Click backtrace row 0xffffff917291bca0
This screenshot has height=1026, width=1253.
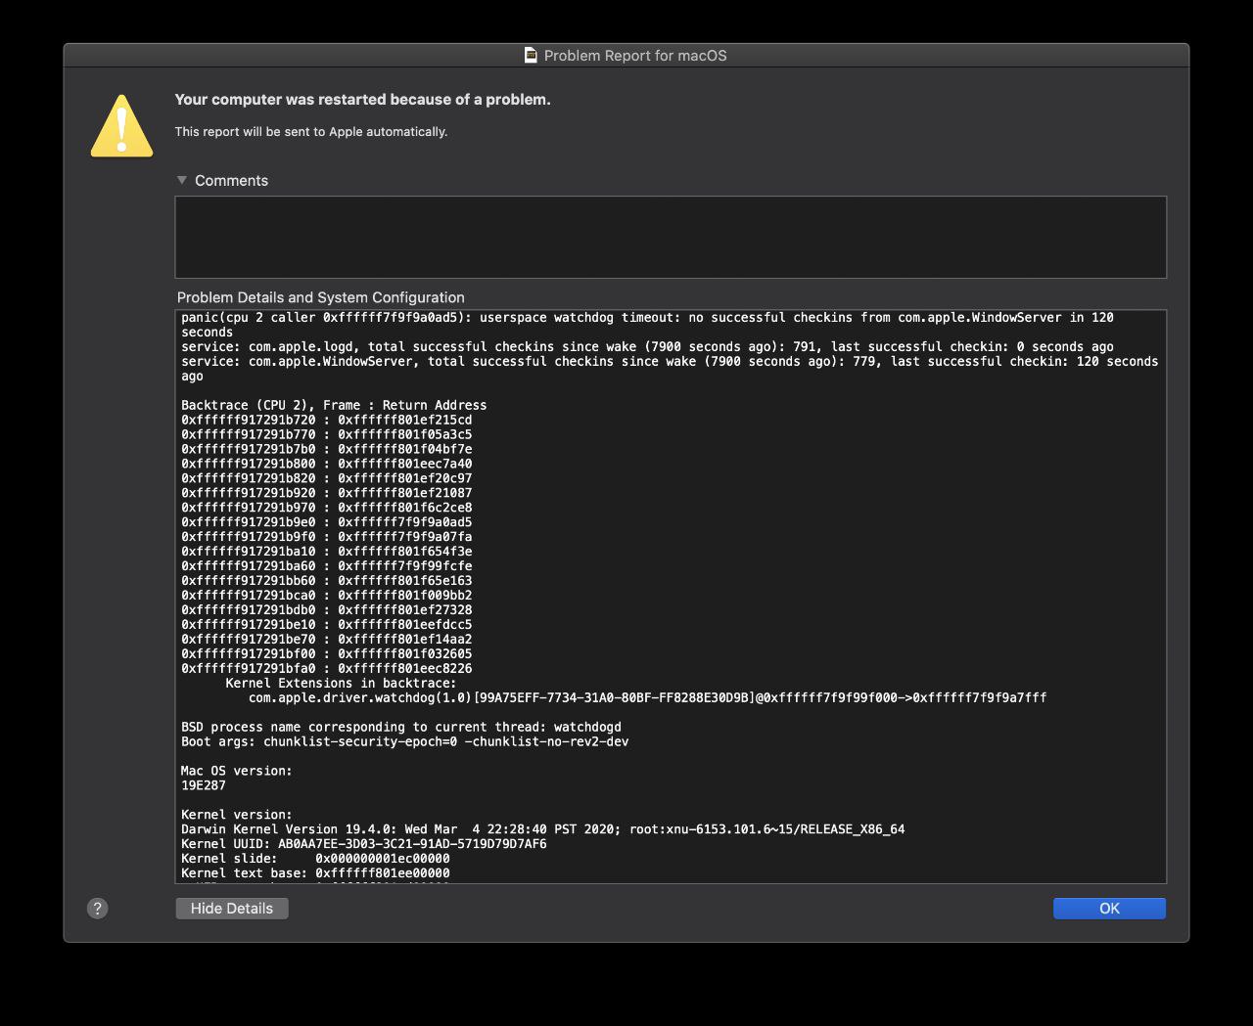pos(327,596)
